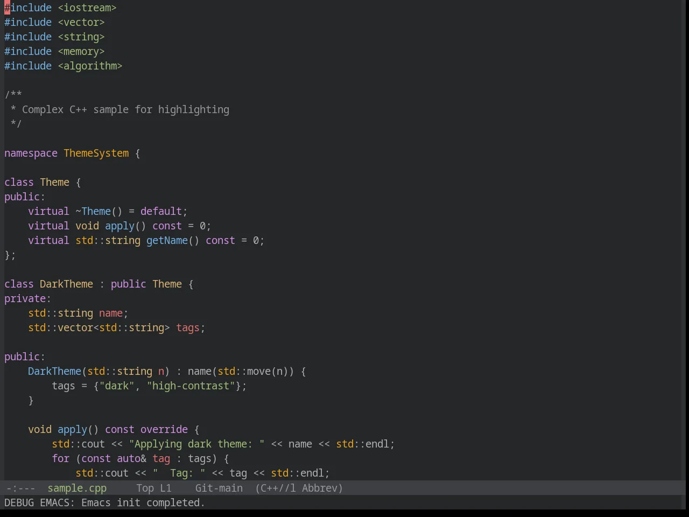
Task: Click on the 'for' loop keyword
Action: click(x=60, y=458)
